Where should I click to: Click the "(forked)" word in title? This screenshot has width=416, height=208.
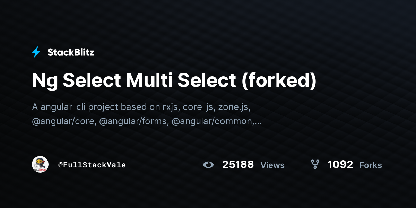tap(279, 80)
